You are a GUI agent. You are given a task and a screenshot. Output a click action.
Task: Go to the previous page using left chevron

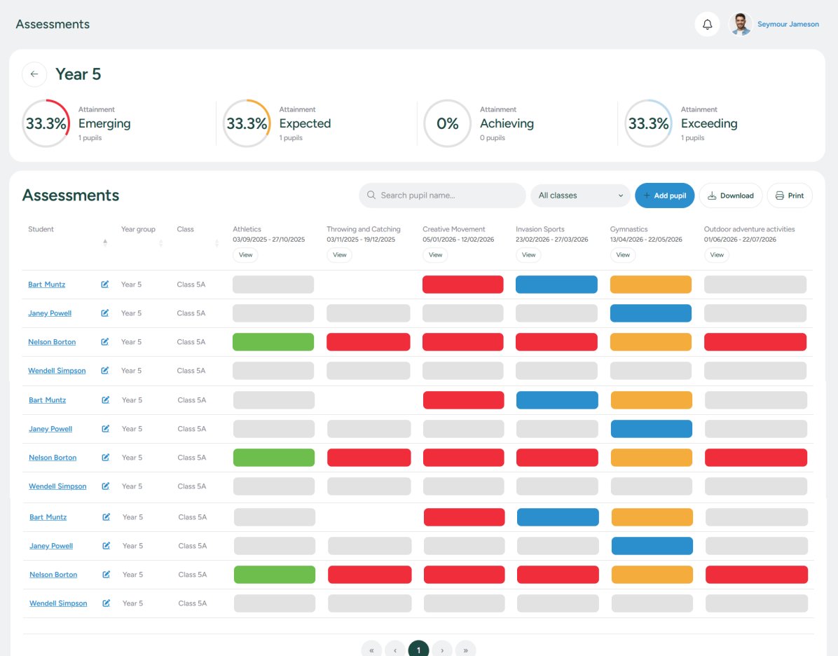(x=395, y=650)
